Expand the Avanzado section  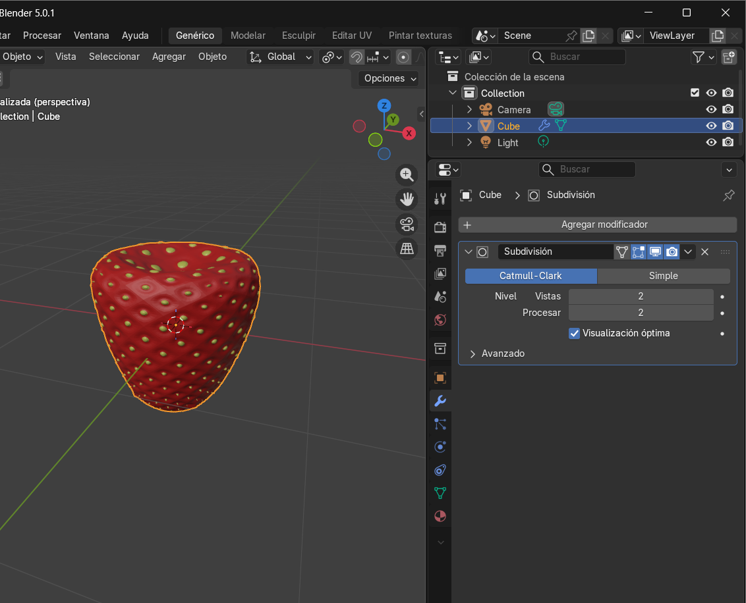click(x=502, y=354)
